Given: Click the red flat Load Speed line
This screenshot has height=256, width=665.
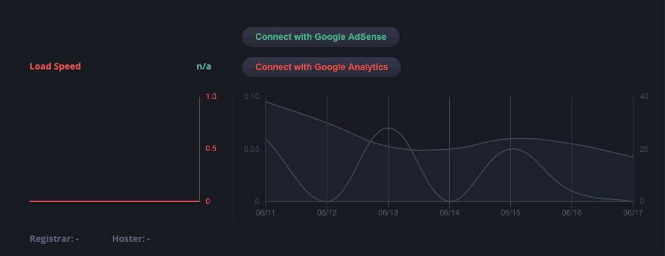Looking at the screenshot, I should (115, 201).
